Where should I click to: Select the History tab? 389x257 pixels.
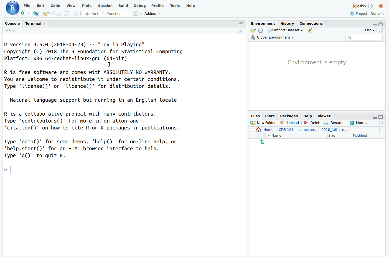click(x=287, y=24)
